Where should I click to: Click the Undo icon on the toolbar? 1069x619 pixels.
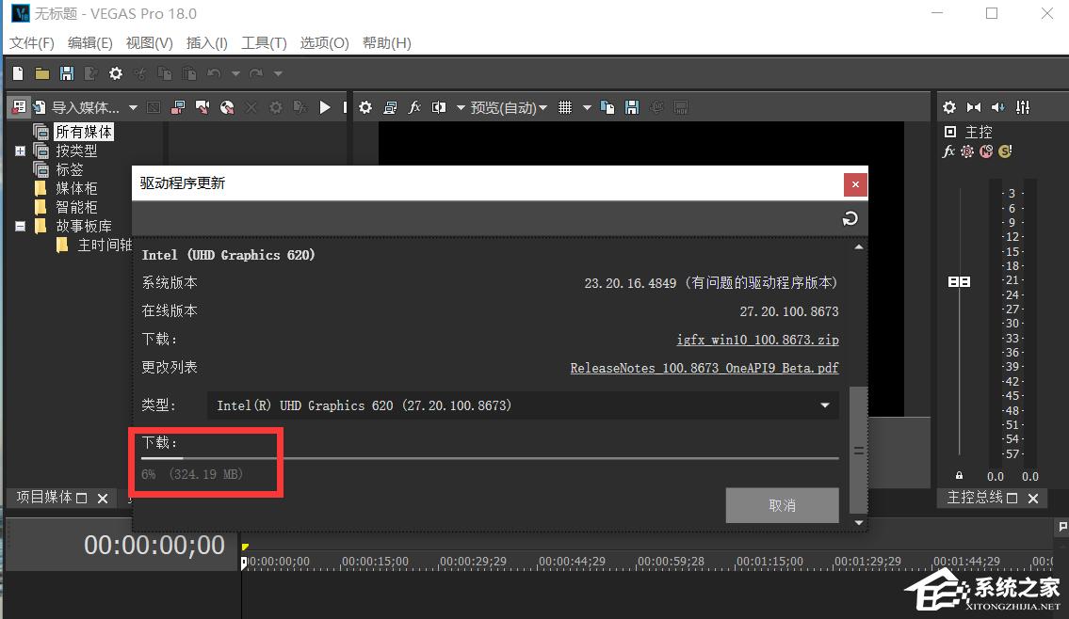pyautogui.click(x=214, y=72)
